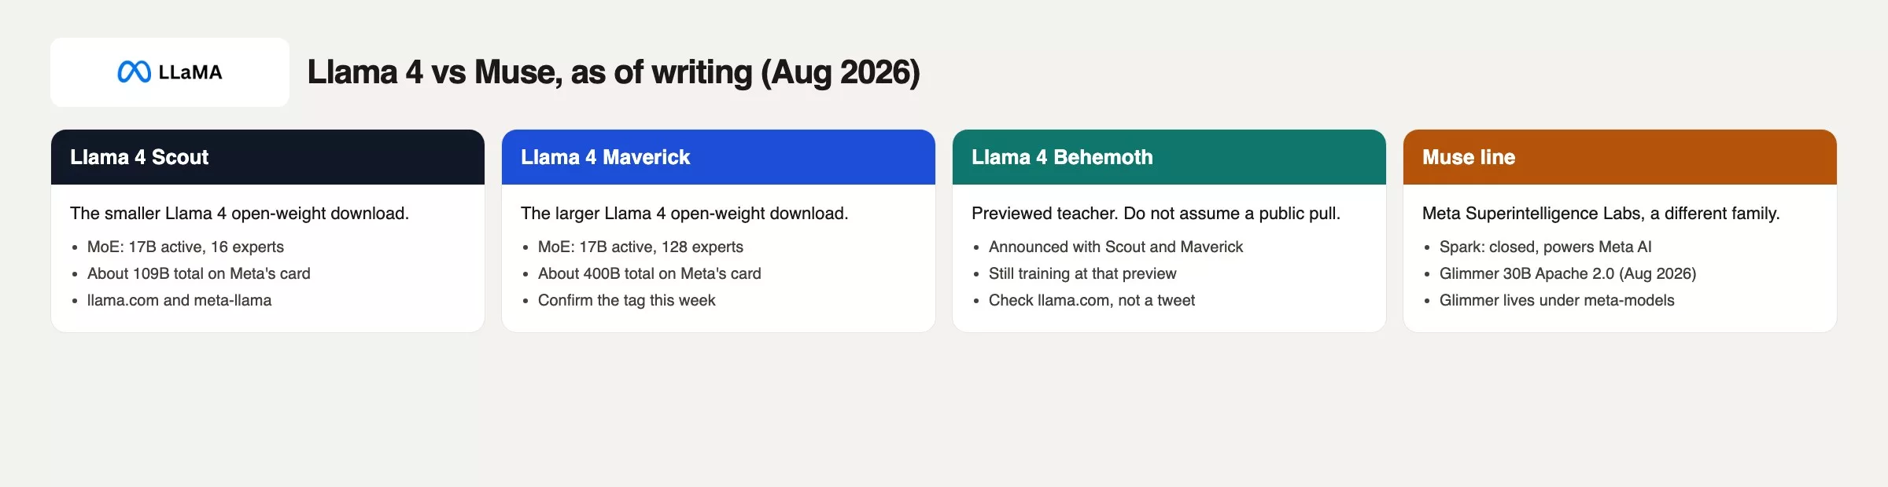Select 'MoE: 17B active, 16 experts' line
This screenshot has width=1888, height=487.
pyautogui.click(x=186, y=247)
